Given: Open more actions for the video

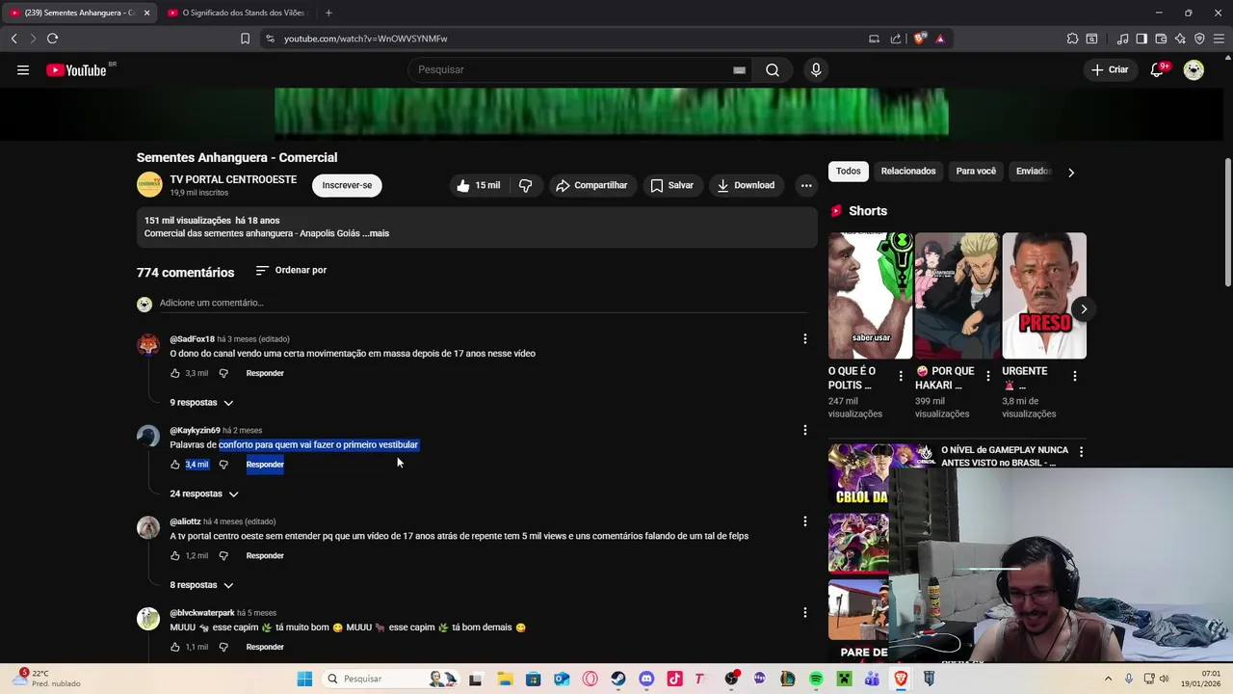Looking at the screenshot, I should (806, 185).
